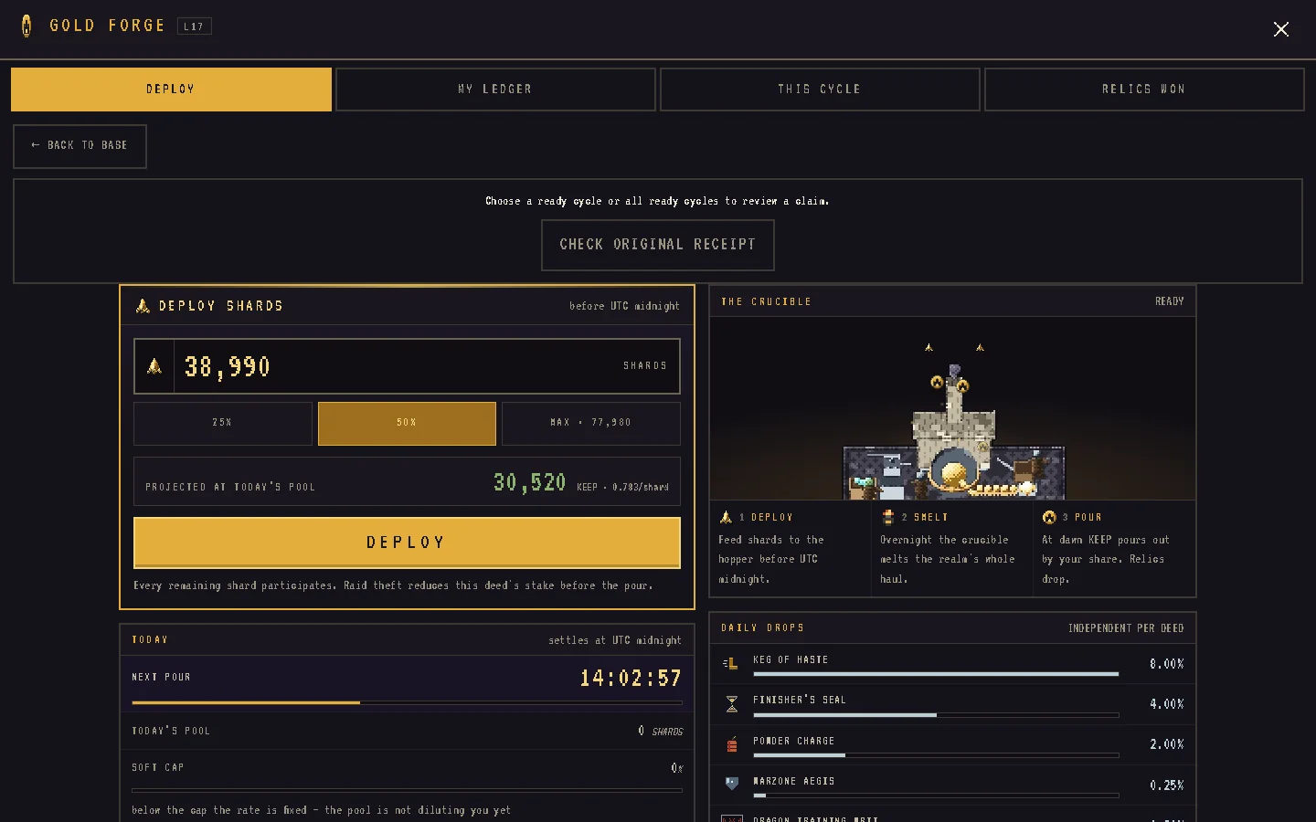Image resolution: width=1316 pixels, height=822 pixels.
Task: Click 'Every remaining shard participates' note
Action: pyautogui.click(x=393, y=585)
